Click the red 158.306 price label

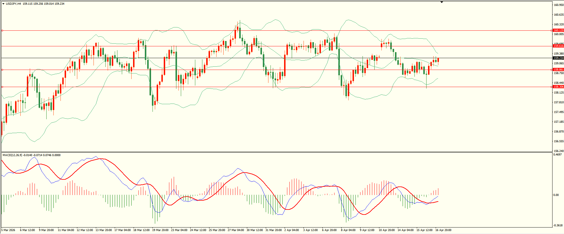point(558,87)
